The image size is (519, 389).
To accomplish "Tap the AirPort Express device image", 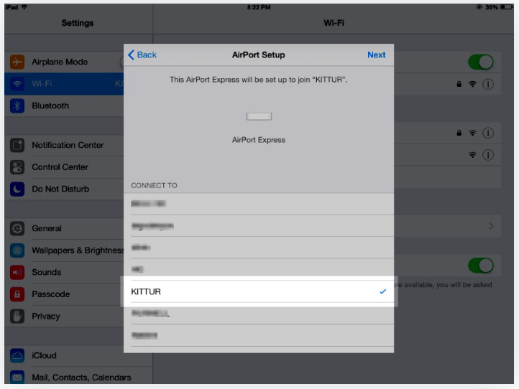I will [x=259, y=116].
